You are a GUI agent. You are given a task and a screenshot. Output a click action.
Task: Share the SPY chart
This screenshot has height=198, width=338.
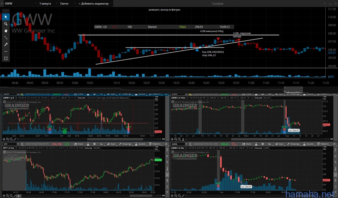(79, 144)
